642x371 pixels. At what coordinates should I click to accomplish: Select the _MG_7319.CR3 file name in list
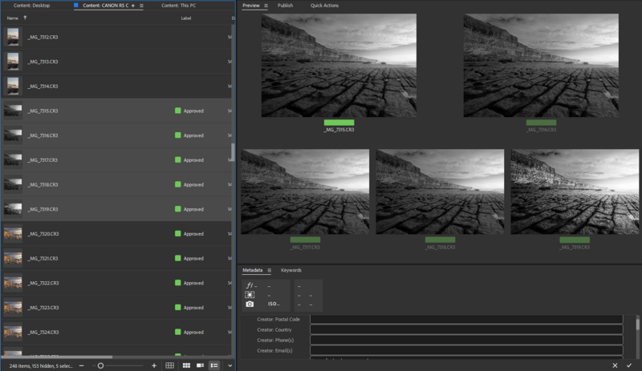point(43,209)
